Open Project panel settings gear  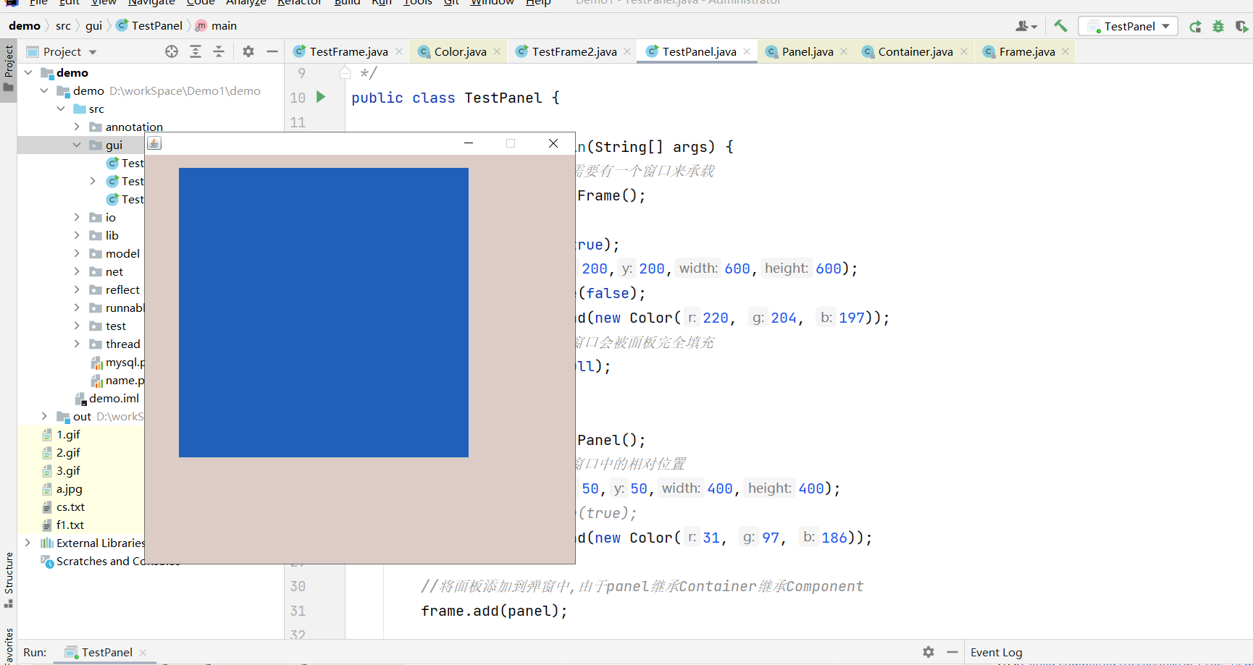pos(248,51)
